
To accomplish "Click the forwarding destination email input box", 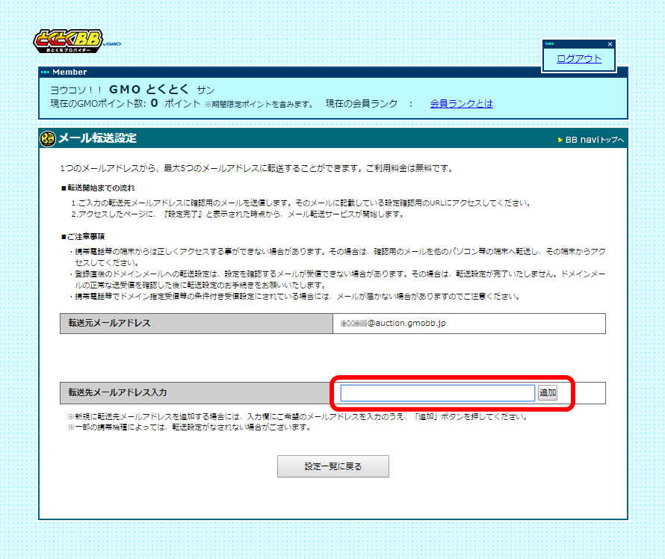I will tap(436, 392).
